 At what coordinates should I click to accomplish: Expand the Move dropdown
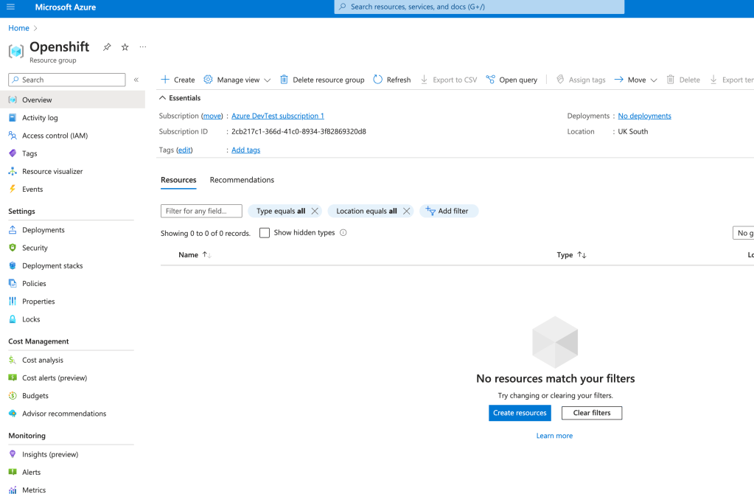coord(636,80)
